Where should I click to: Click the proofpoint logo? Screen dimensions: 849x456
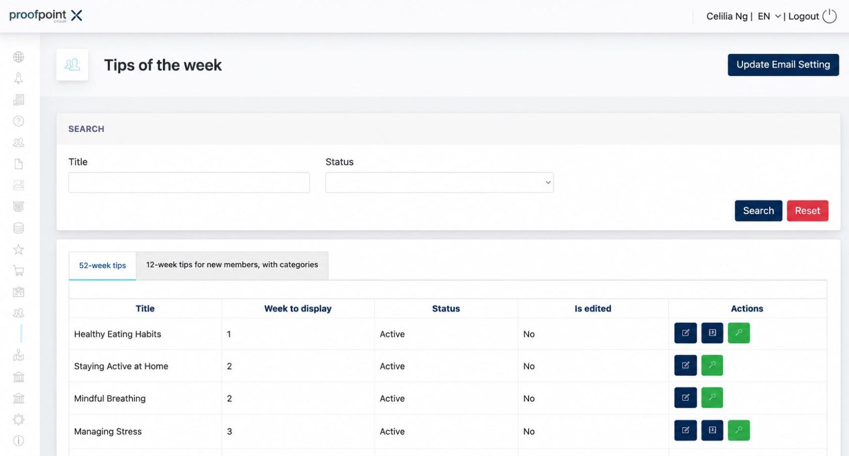click(x=45, y=16)
